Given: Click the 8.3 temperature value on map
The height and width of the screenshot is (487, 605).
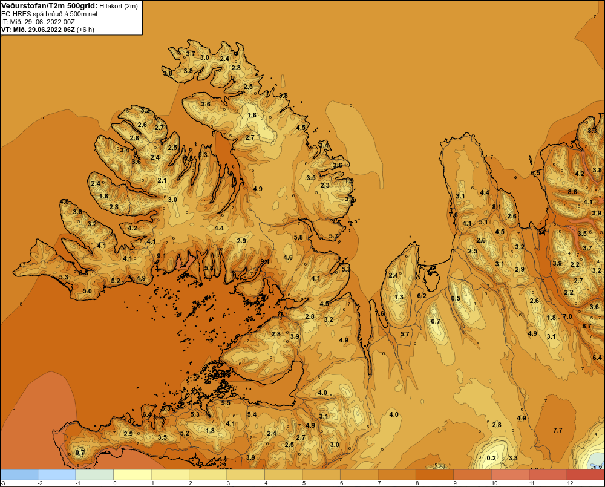Looking at the screenshot, I should (592, 131).
